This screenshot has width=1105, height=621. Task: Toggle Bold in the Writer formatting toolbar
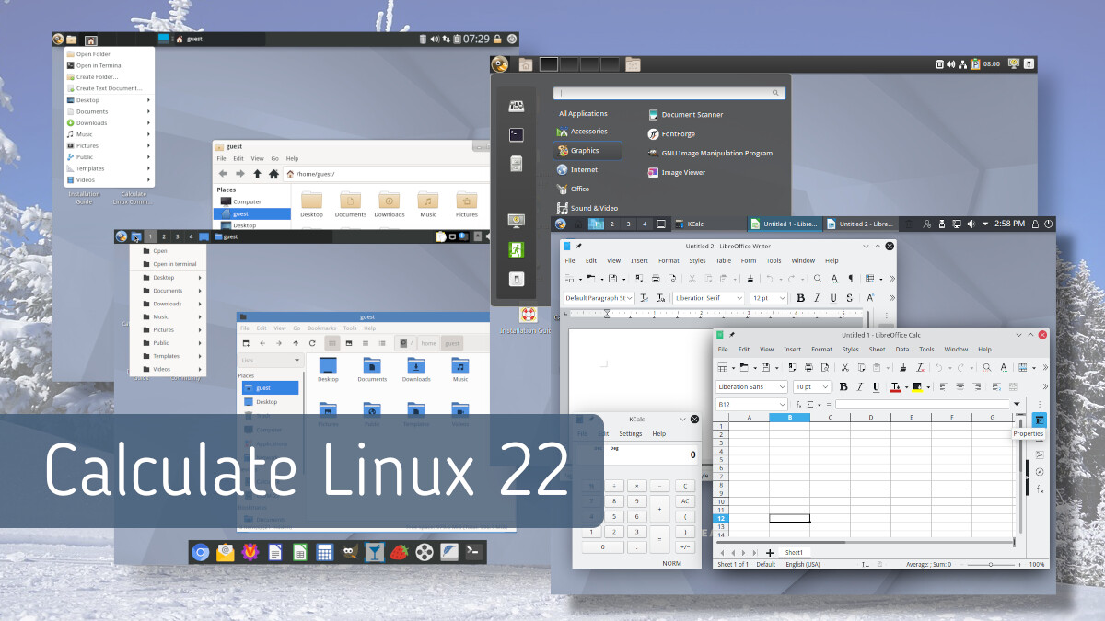[x=801, y=298]
